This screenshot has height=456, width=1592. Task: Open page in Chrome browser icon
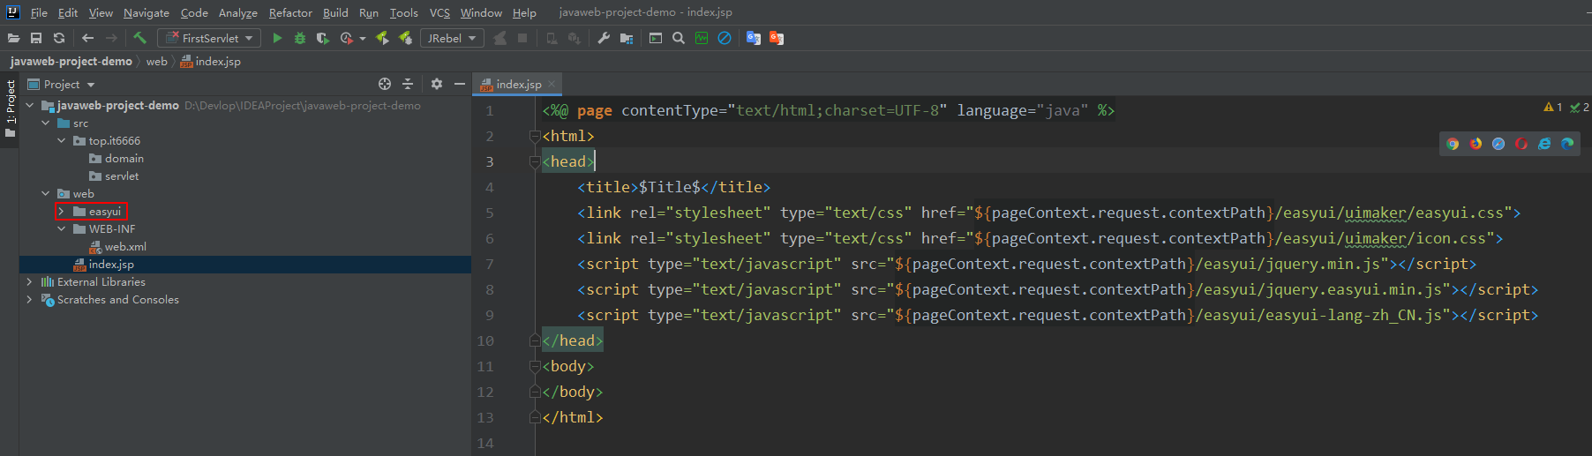click(1453, 144)
